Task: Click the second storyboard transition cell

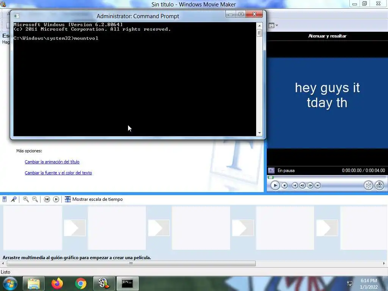Action: [x=159, y=228]
